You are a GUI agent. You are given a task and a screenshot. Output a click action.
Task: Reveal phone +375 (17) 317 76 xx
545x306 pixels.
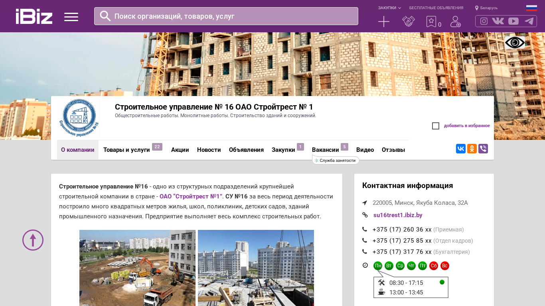402,252
